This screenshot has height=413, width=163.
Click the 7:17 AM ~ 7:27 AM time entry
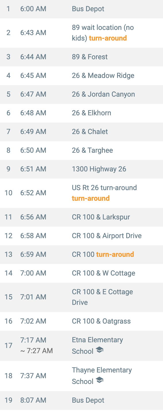point(36,345)
